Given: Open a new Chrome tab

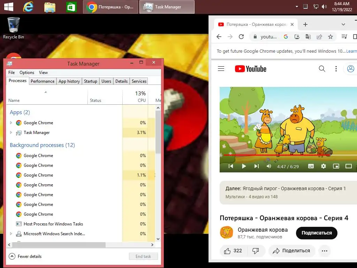Looking at the screenshot, I should [305, 24].
